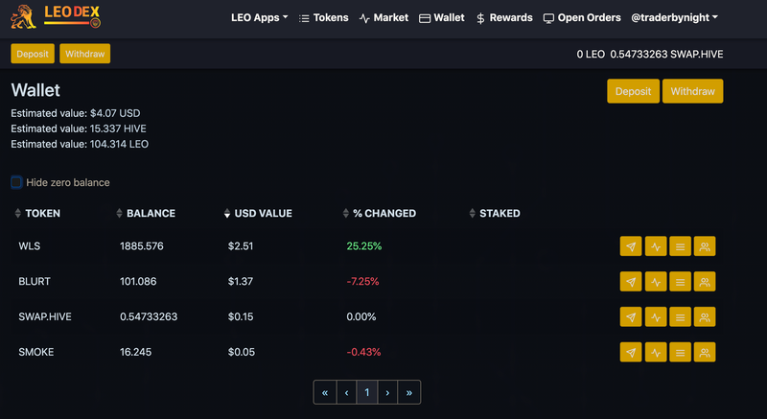Expand the LEO Apps dropdown
This screenshot has height=419, width=767.
tap(259, 17)
